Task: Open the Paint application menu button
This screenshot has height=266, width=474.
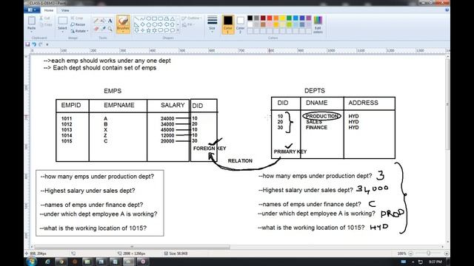Action: (32, 10)
